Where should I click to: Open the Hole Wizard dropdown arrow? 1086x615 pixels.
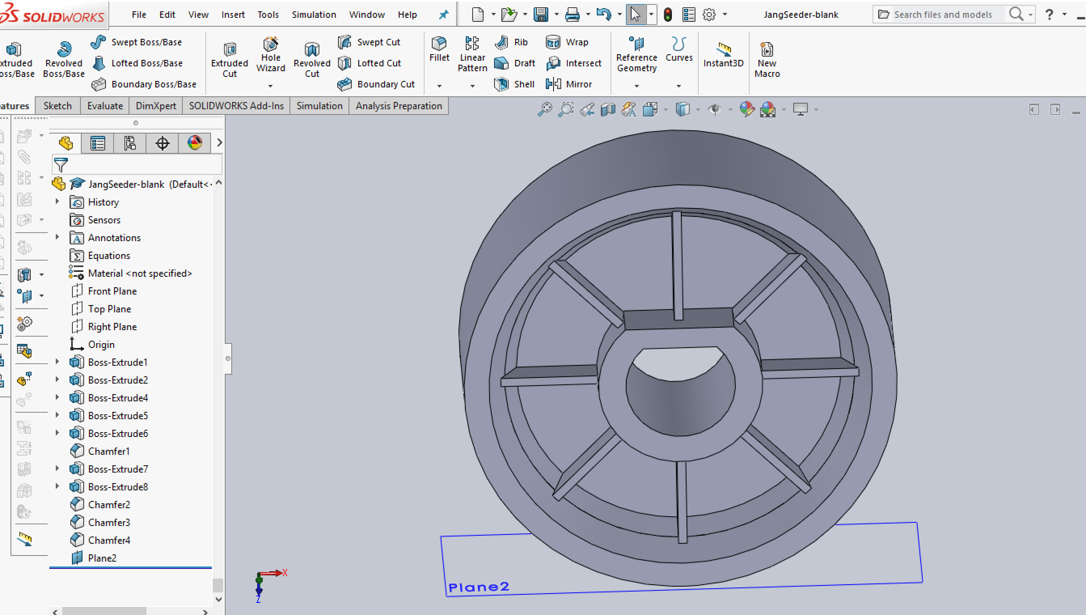[x=270, y=86]
